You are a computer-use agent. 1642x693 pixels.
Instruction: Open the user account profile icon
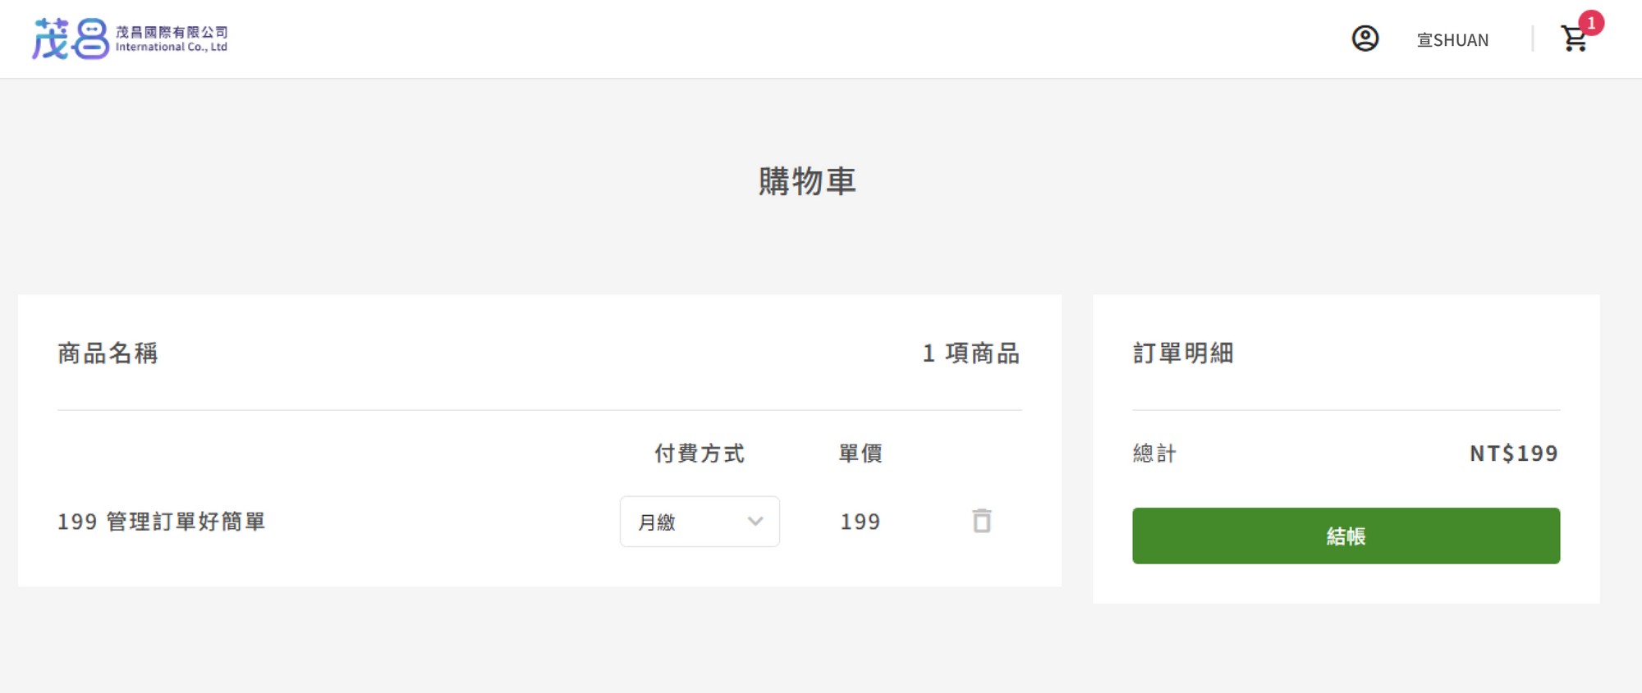(x=1365, y=39)
